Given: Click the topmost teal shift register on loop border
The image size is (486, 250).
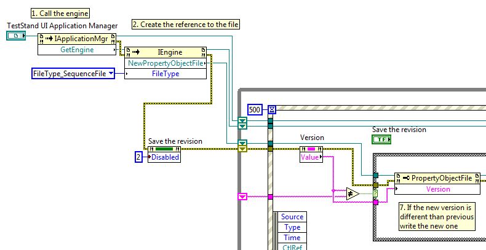Looking at the screenshot, I should pos(242,120).
